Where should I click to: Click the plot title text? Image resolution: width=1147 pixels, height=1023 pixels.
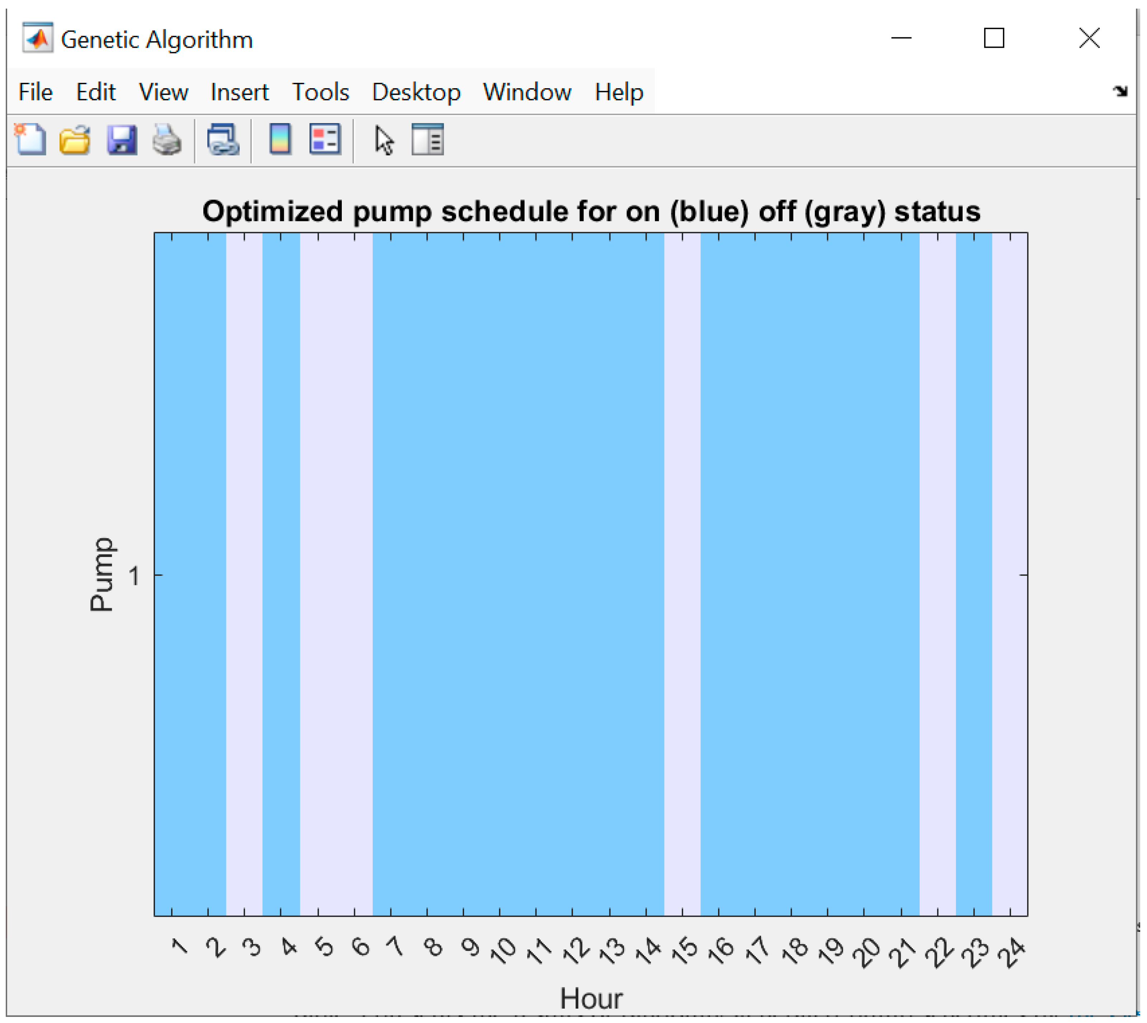click(x=591, y=212)
